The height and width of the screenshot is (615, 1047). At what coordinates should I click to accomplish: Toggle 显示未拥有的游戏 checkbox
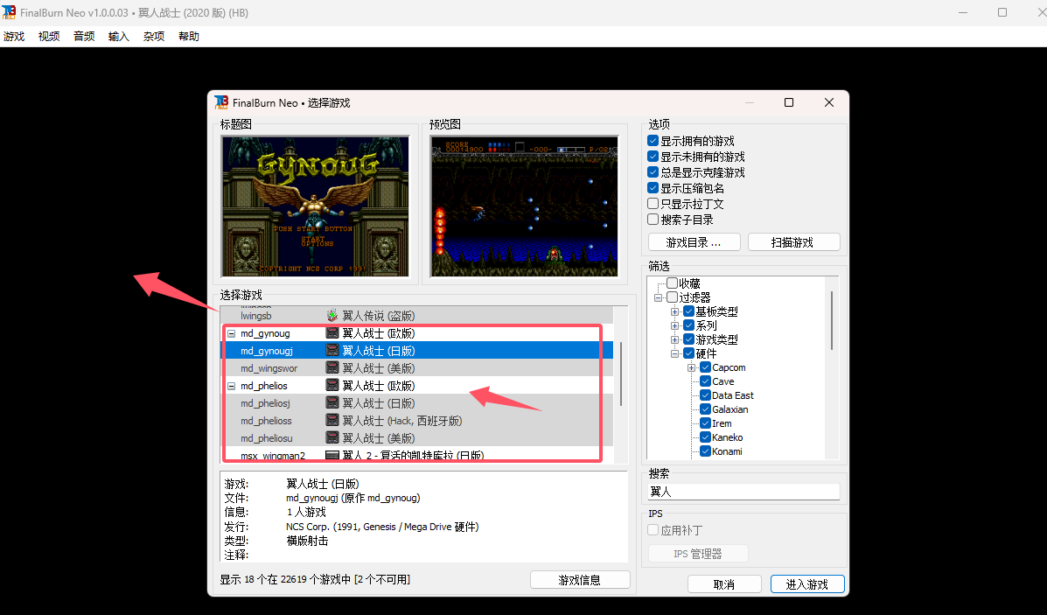click(x=653, y=157)
